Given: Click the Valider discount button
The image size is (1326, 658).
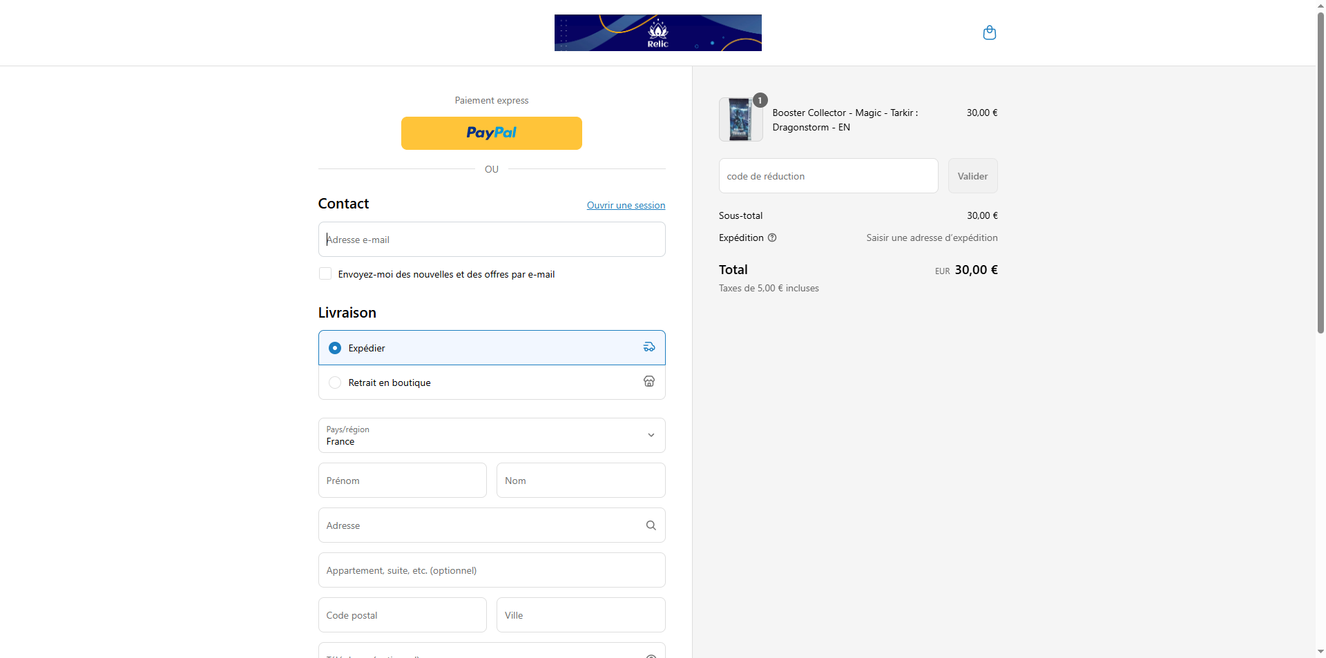Looking at the screenshot, I should (972, 176).
